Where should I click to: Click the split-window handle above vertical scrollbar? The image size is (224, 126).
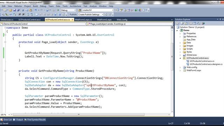(x=172, y=27)
